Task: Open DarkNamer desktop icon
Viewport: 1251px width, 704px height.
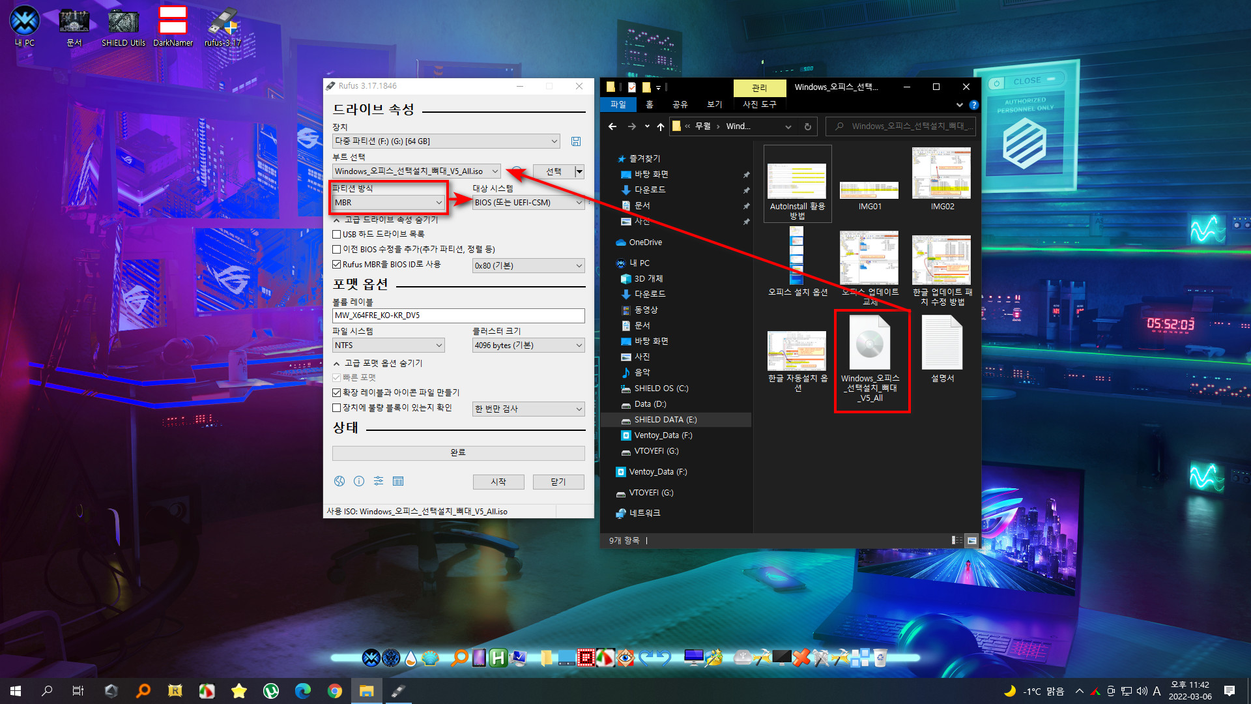Action: tap(173, 26)
